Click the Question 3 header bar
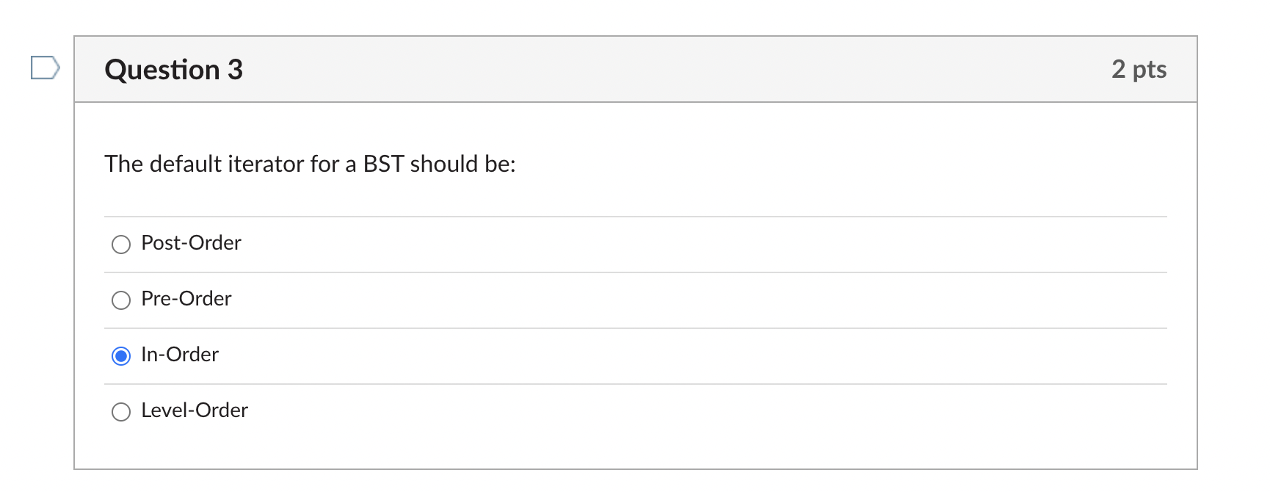 pyautogui.click(x=635, y=69)
